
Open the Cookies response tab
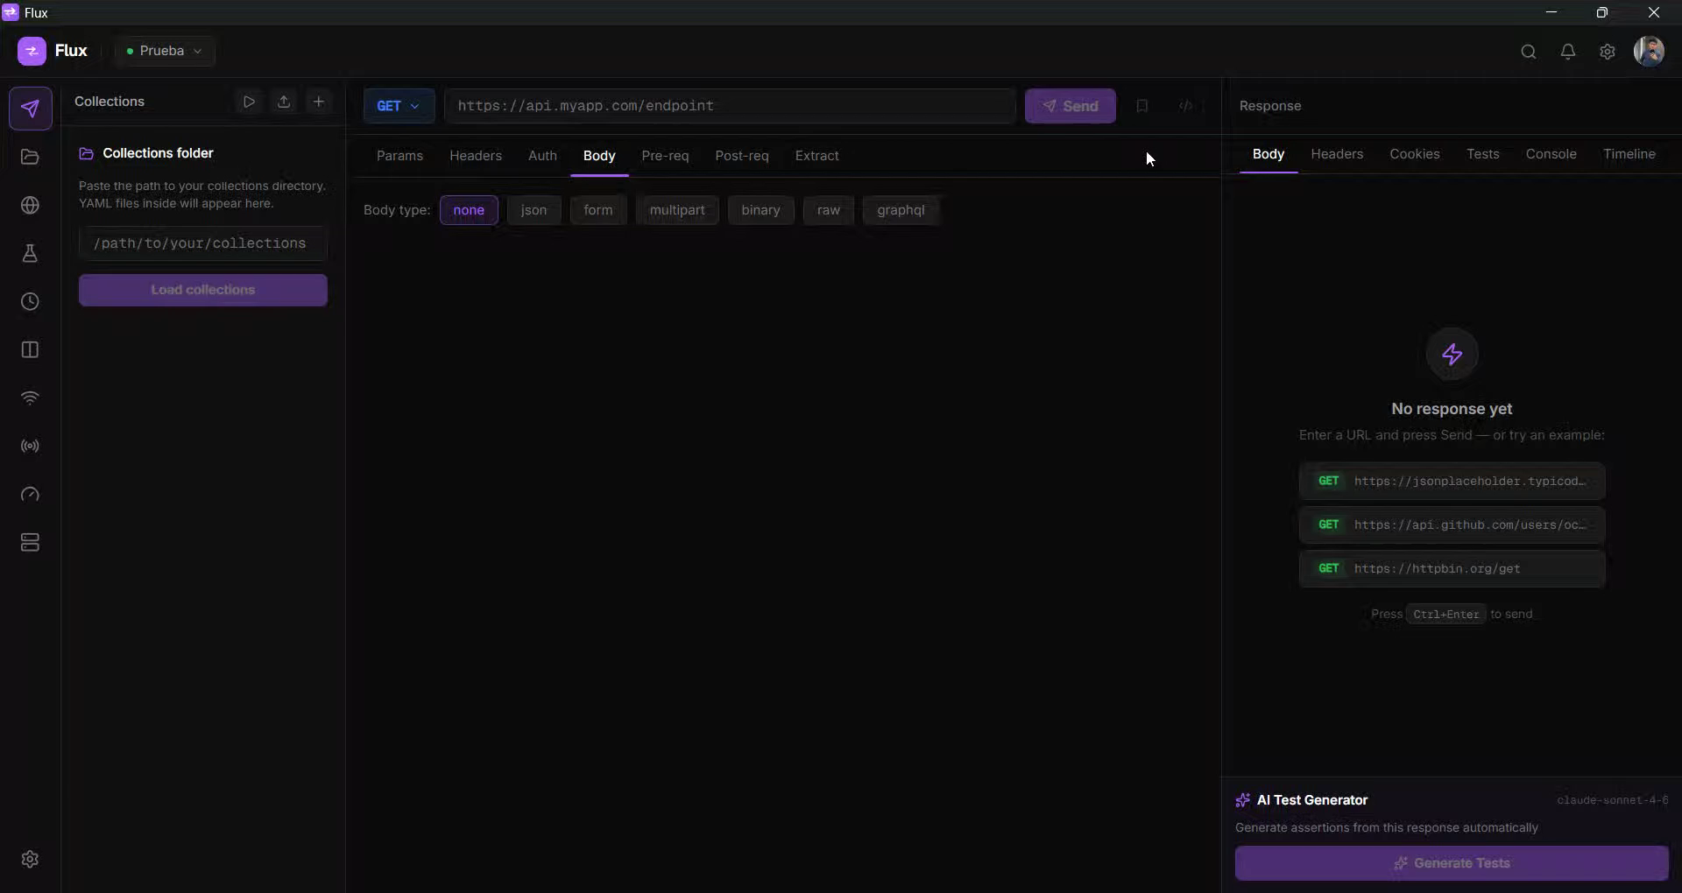coord(1414,154)
